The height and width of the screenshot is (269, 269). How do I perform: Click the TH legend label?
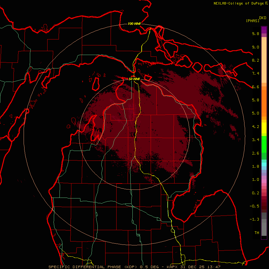tap(257, 233)
